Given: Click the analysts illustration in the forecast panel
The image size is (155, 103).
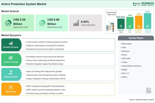Looking at the screenshot, I should (x=110, y=27).
